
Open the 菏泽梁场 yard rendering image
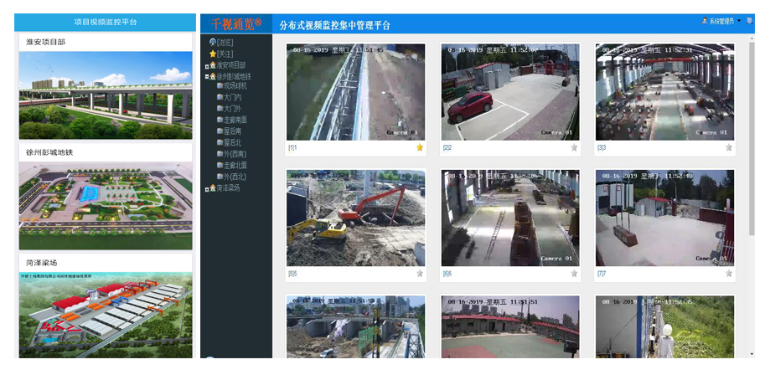106,316
